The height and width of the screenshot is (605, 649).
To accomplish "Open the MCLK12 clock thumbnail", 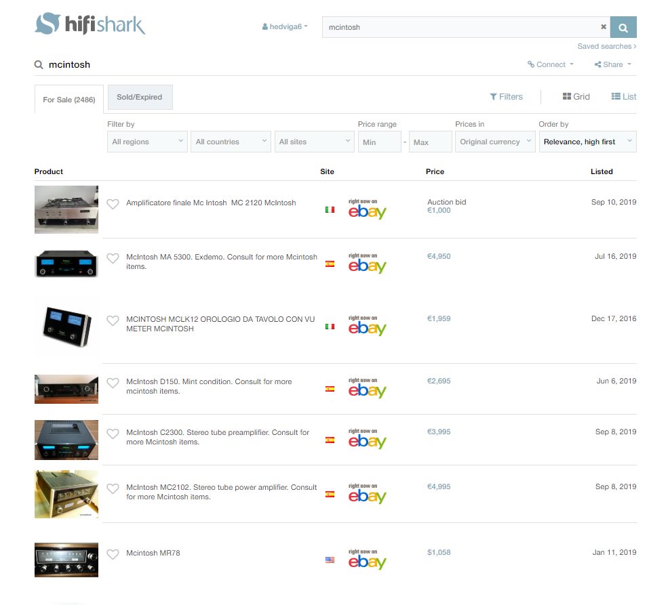I will 66,327.
